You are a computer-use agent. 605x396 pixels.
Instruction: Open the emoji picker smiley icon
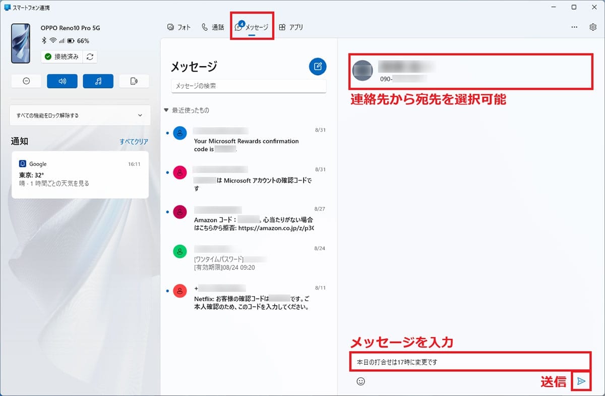pyautogui.click(x=360, y=381)
